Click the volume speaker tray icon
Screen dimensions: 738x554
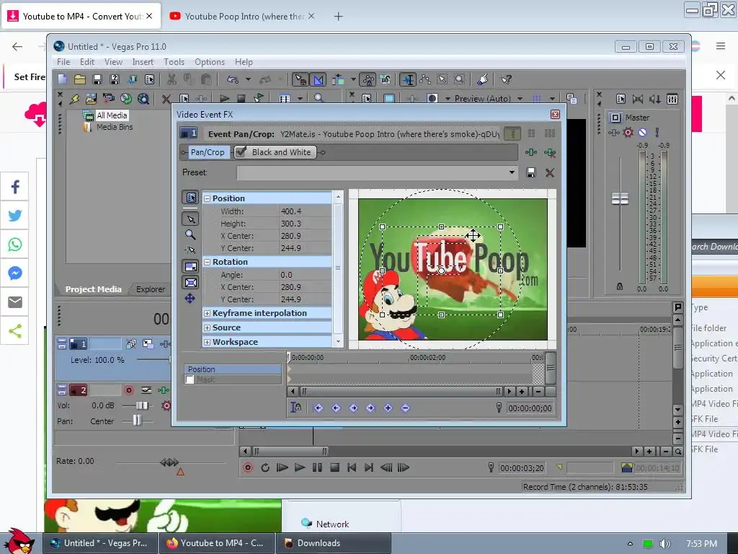665,544
